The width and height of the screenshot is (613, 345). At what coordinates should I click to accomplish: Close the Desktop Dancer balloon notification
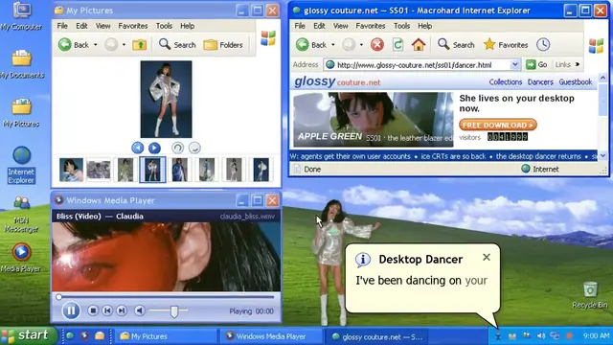tap(487, 257)
